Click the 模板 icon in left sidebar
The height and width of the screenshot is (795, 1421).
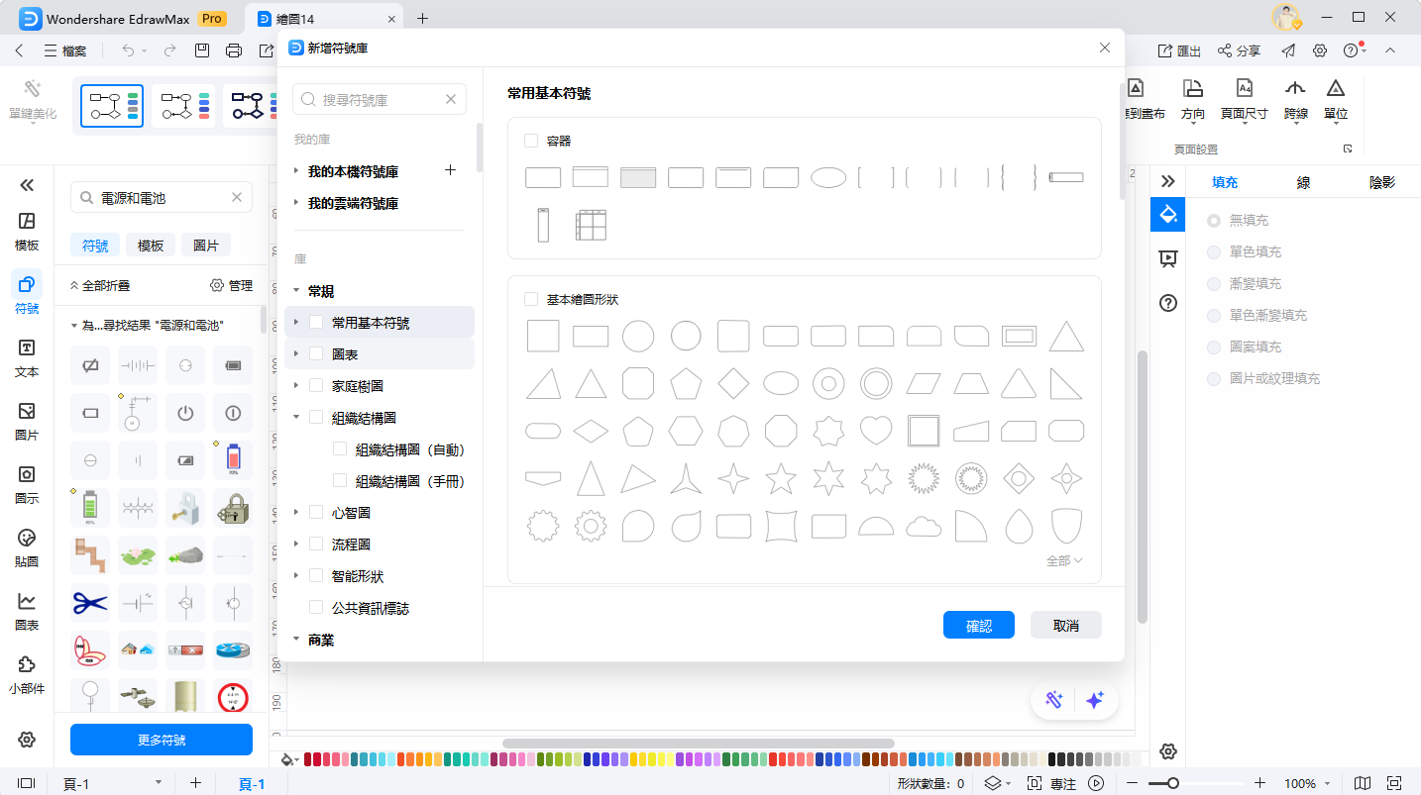[27, 231]
